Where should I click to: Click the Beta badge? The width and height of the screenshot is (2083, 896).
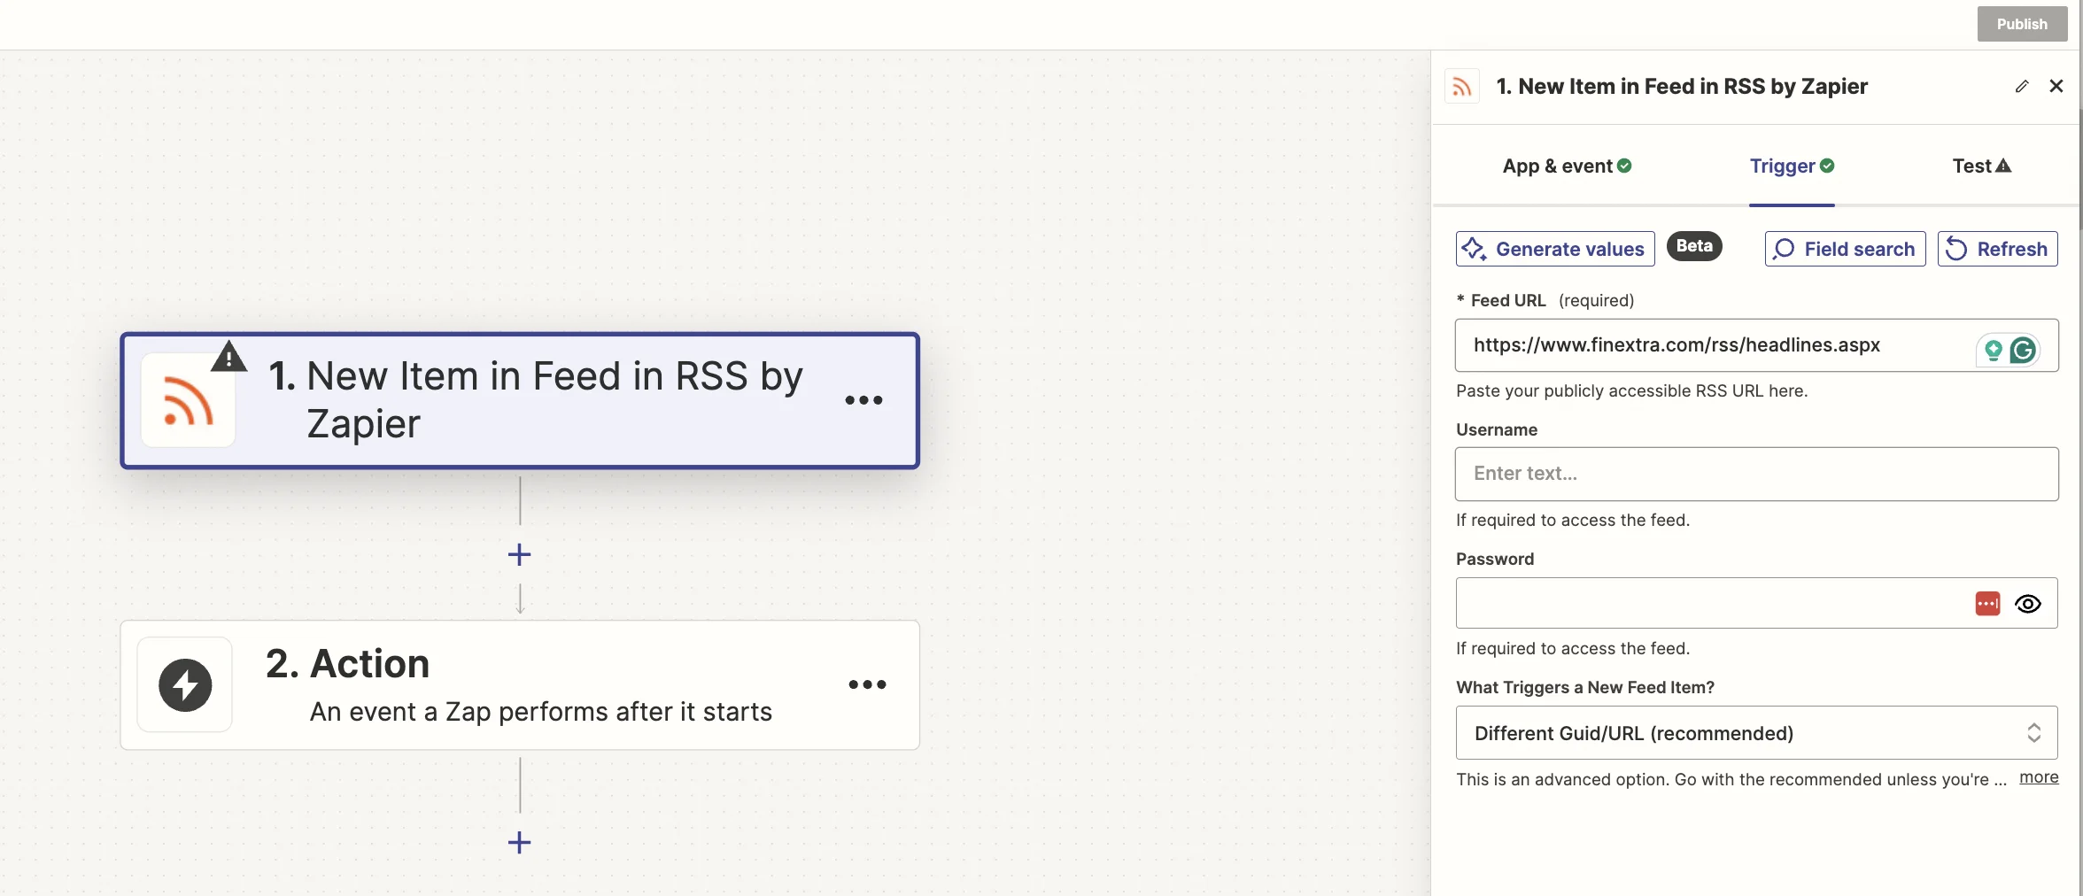(1694, 246)
